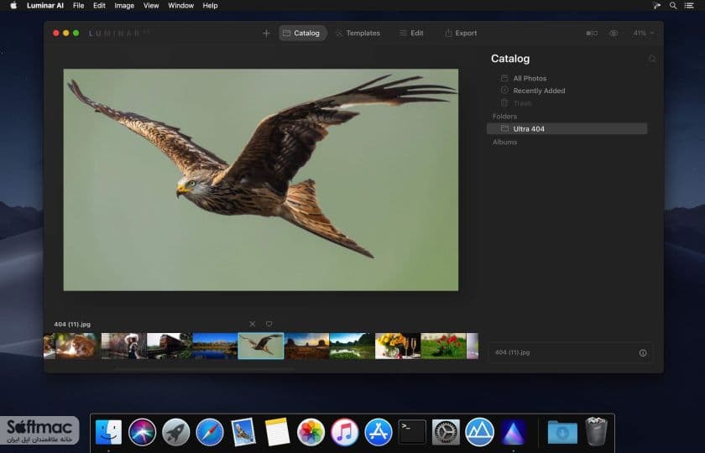Open iTunes music icon in dock

pos(344,432)
